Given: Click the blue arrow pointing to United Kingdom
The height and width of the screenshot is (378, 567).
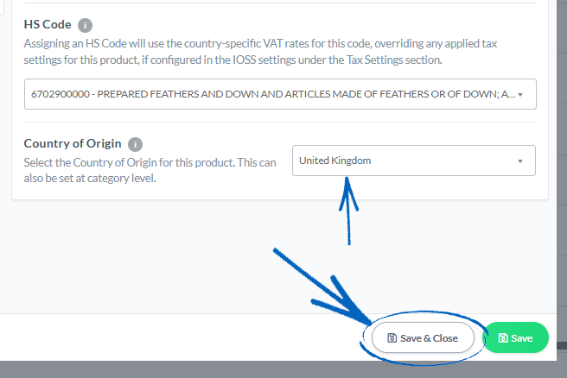Looking at the screenshot, I should click(348, 211).
